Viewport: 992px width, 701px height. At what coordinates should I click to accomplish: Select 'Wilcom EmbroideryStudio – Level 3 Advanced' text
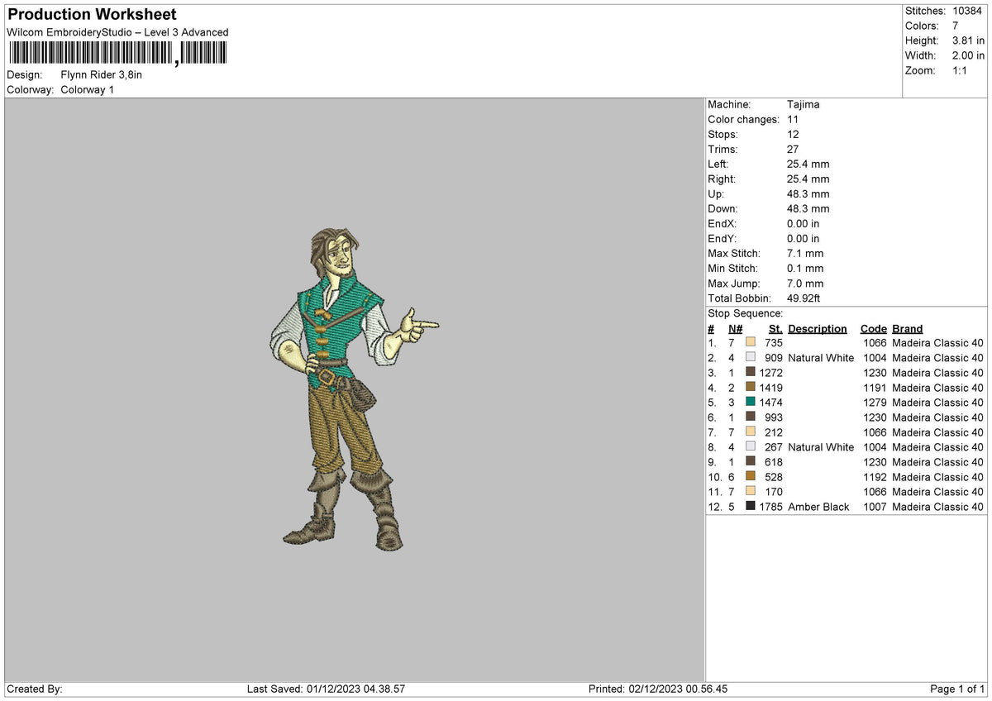[117, 32]
